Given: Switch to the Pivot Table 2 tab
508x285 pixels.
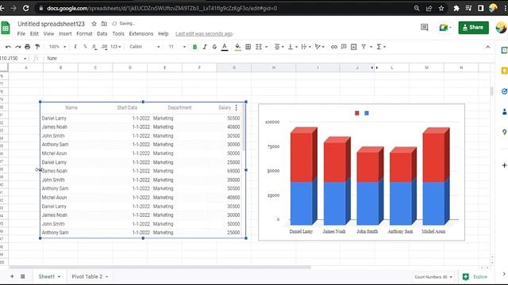Looking at the screenshot, I should (x=90, y=276).
